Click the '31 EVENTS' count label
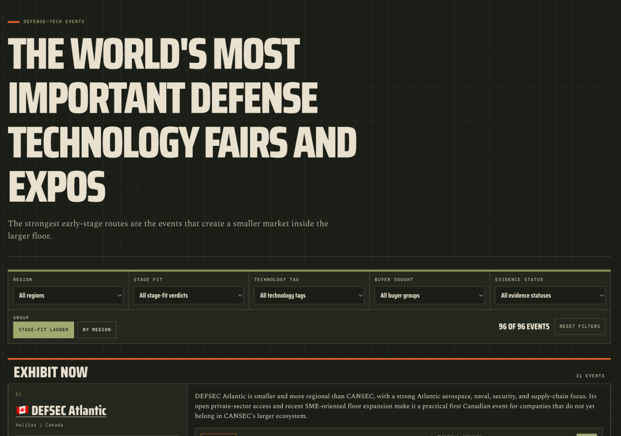621x436 pixels. point(590,376)
